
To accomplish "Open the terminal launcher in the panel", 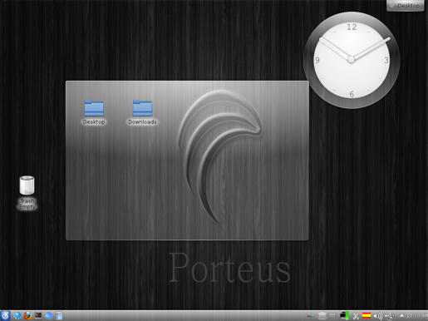I will tap(38, 315).
